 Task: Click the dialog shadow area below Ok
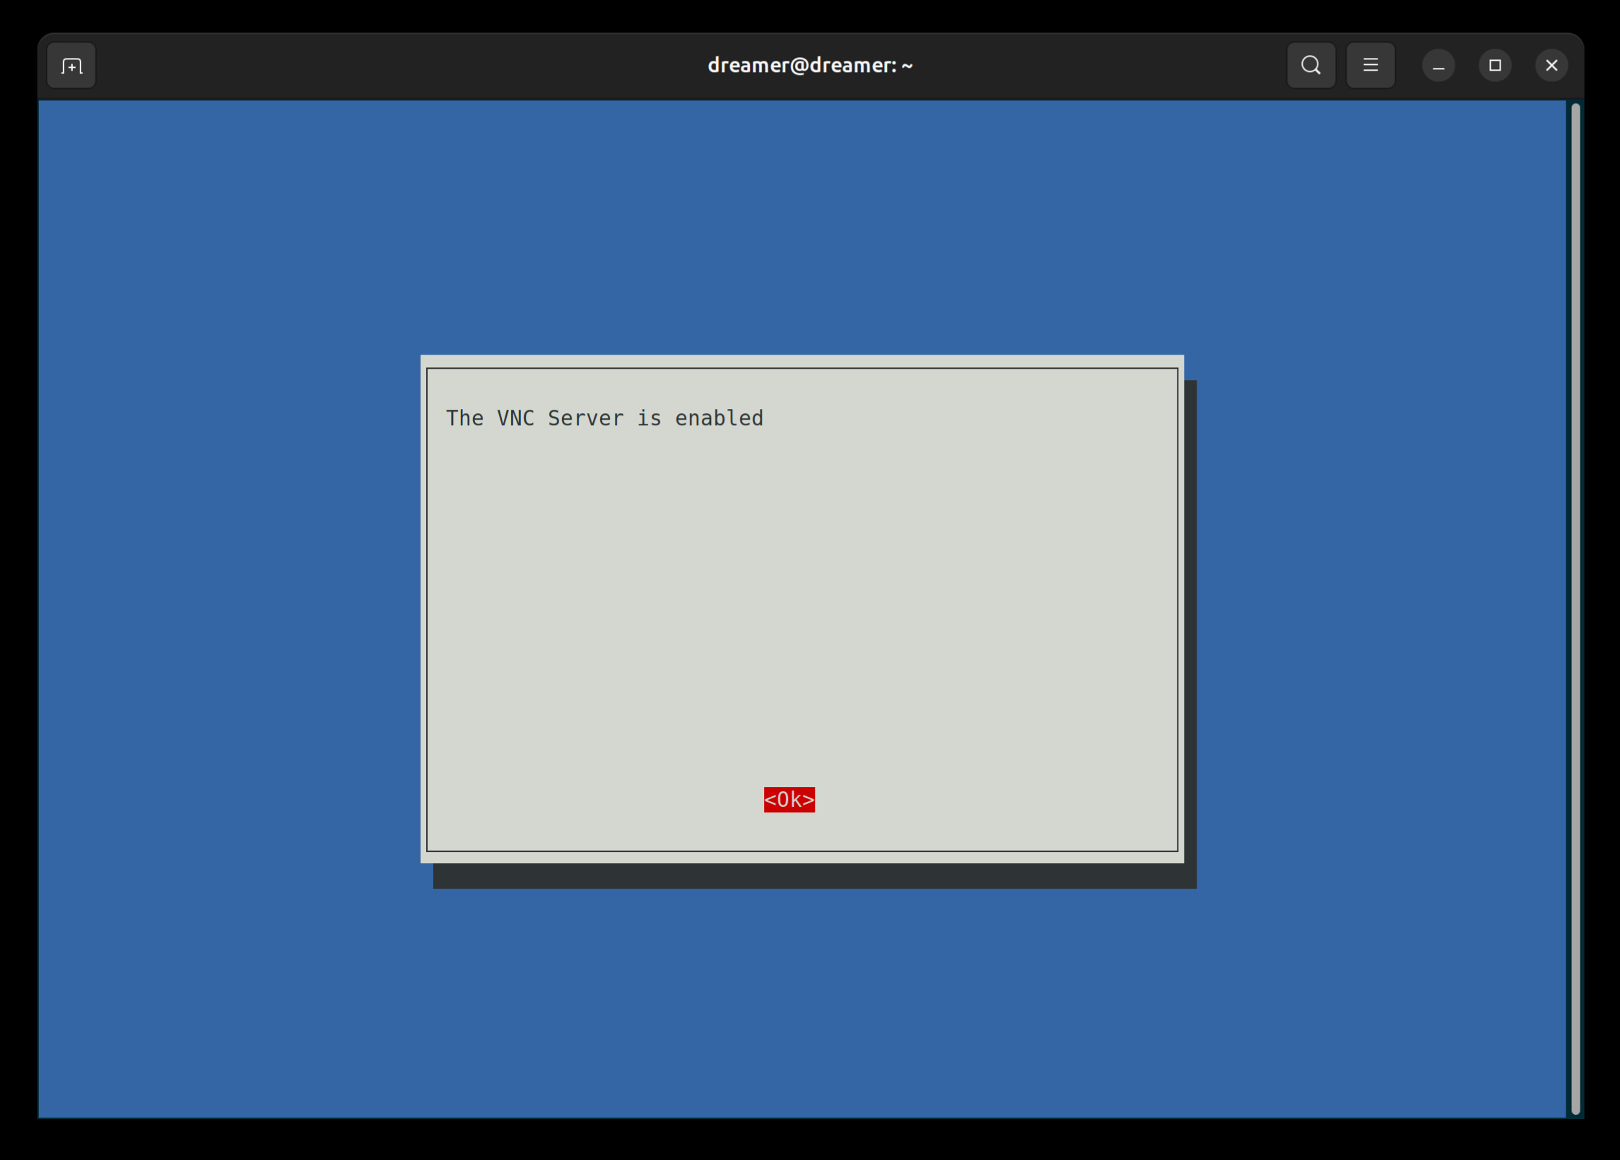[814, 875]
